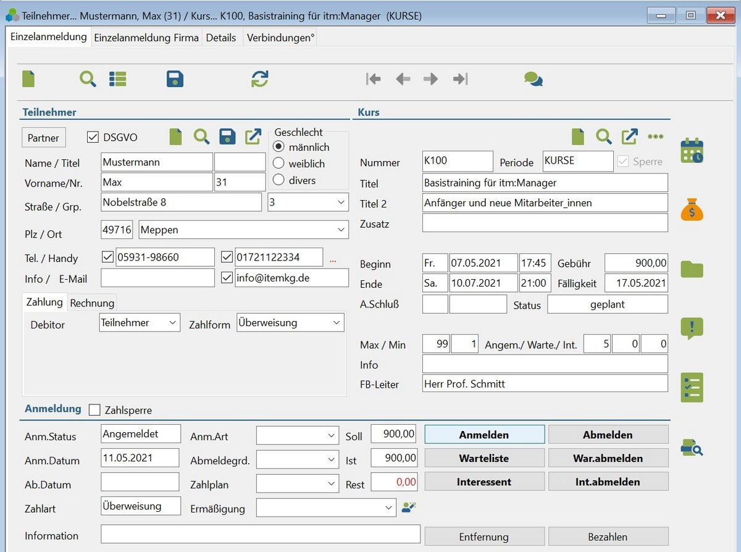Toggle the DSGVO checkbox
This screenshot has height=552, width=741.
tap(93, 137)
